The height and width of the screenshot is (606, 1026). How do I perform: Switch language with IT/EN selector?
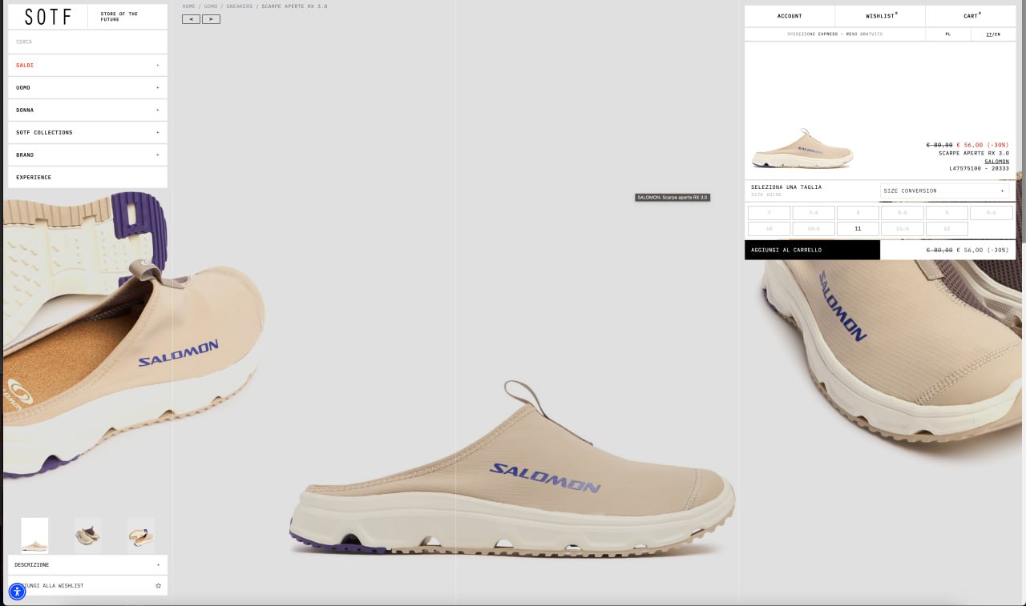coord(993,34)
